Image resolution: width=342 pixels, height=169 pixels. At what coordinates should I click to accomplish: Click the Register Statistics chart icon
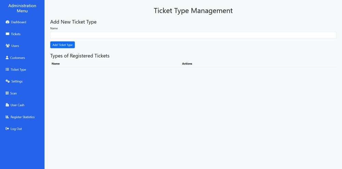(8, 117)
